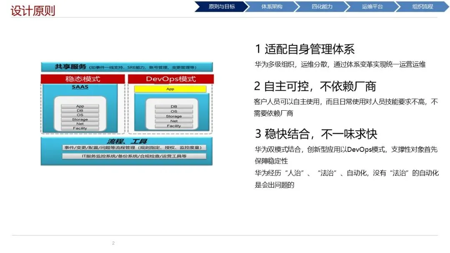Select Facility row in the SAAS stack
The height and width of the screenshot is (253, 450).
click(80, 128)
